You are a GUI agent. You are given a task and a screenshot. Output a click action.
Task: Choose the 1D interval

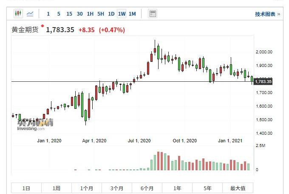pos(111,14)
